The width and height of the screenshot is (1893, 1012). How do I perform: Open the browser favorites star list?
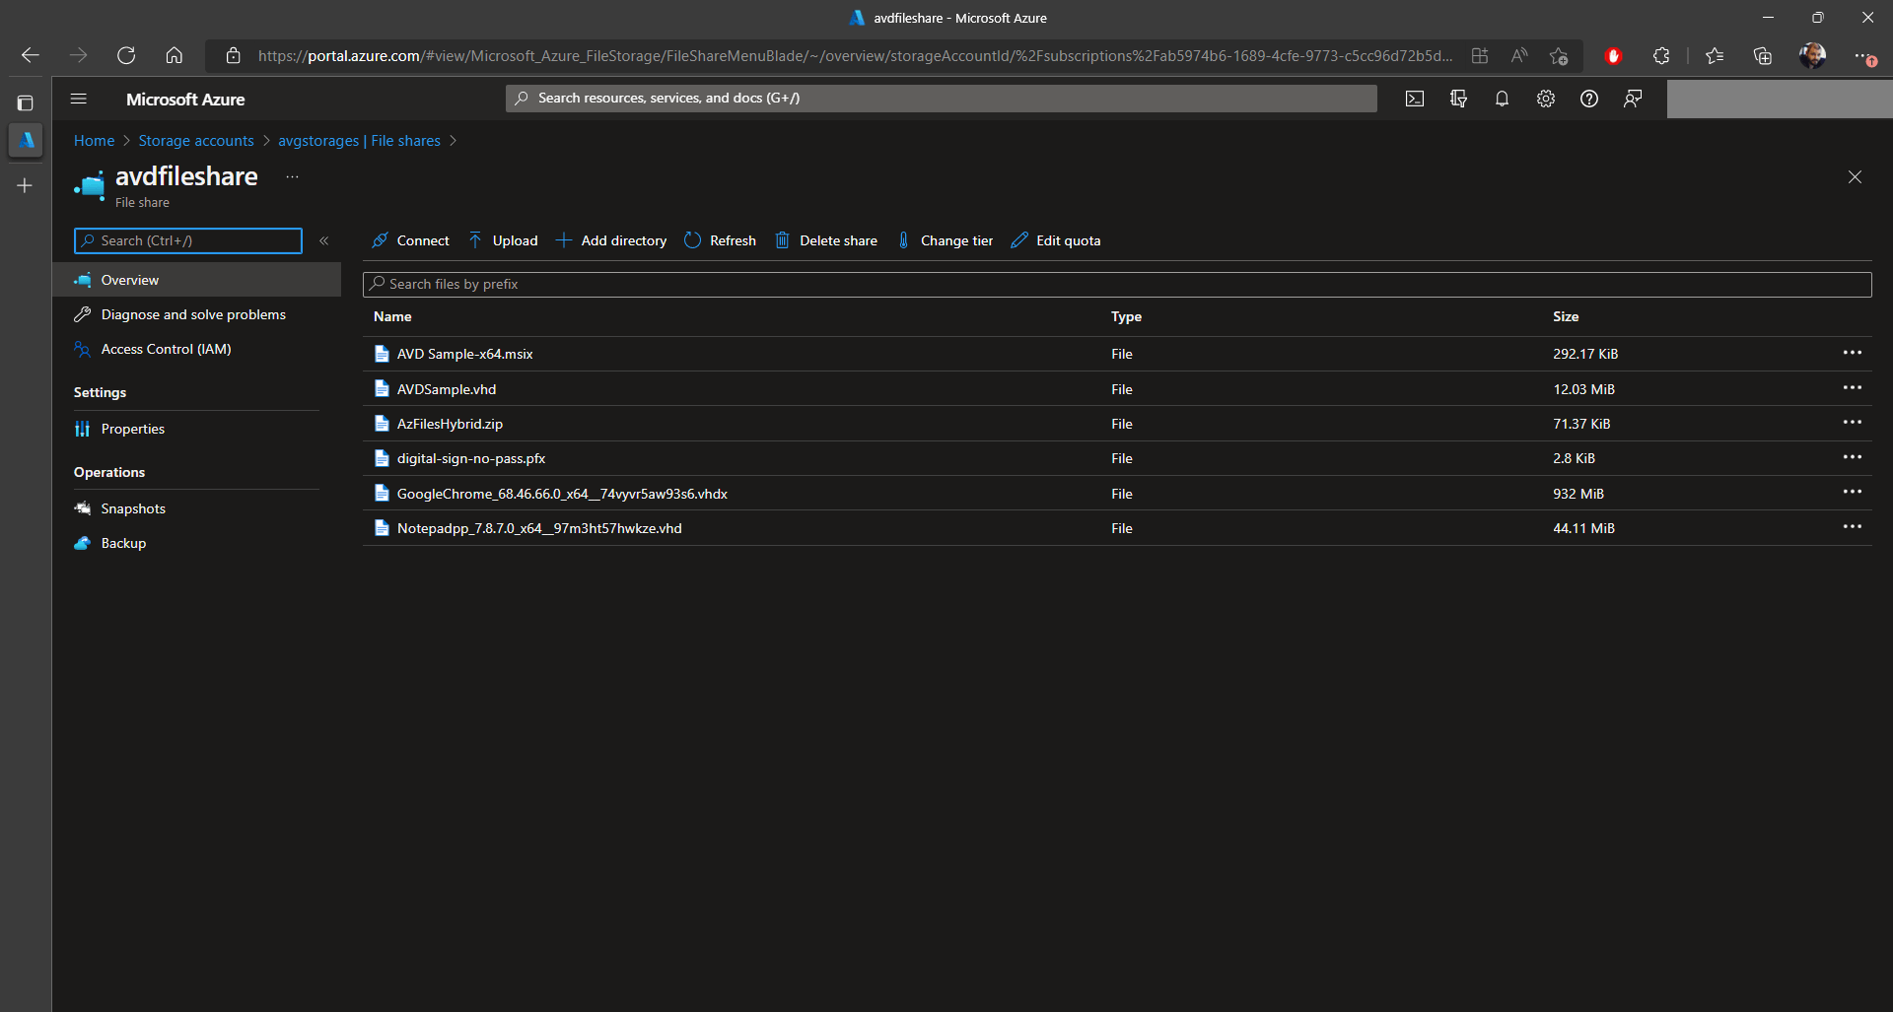[x=1715, y=56]
